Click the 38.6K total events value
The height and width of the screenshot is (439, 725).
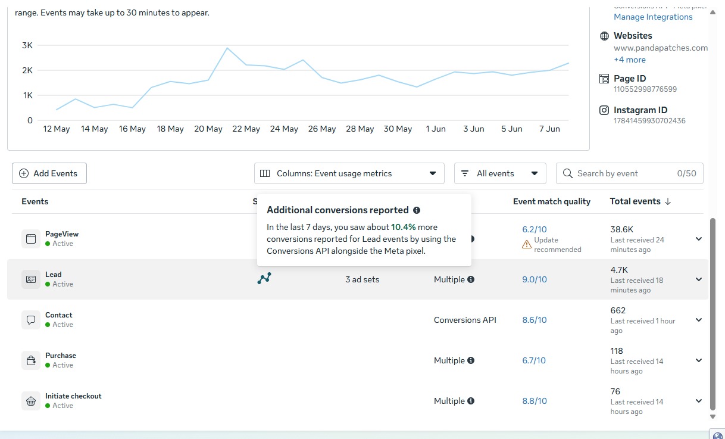click(x=621, y=229)
